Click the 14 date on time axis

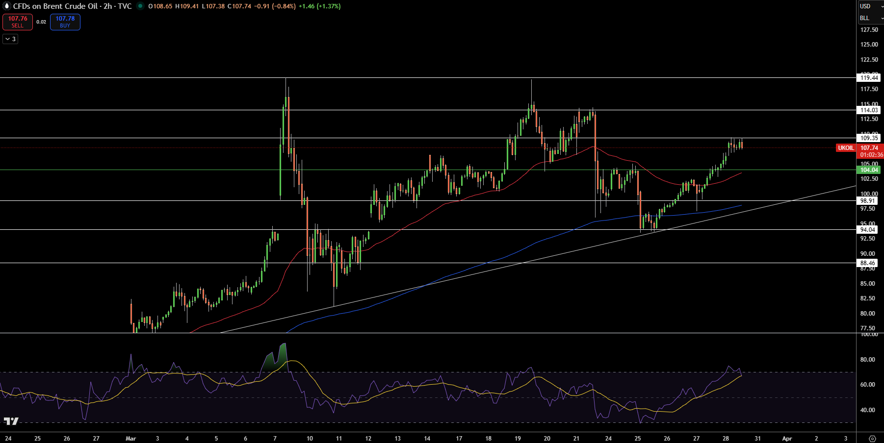pyautogui.click(x=427, y=439)
